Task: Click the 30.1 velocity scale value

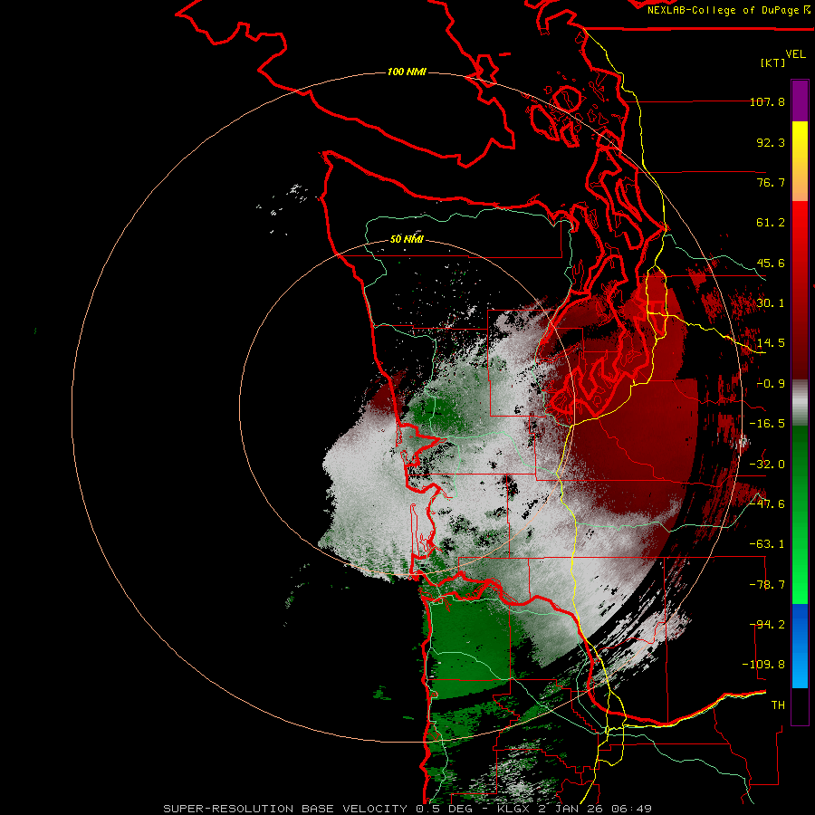Action: [x=771, y=303]
